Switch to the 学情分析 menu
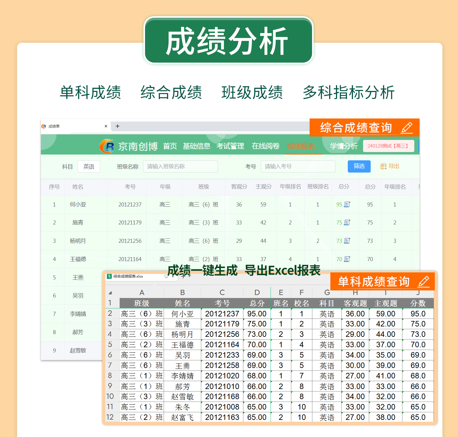The width and height of the screenshot is (458, 437). click(343, 146)
